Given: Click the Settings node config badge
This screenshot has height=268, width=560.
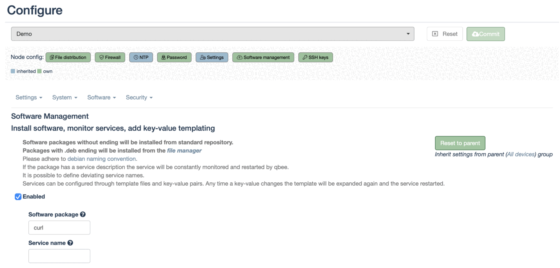Looking at the screenshot, I should pyautogui.click(x=212, y=58).
